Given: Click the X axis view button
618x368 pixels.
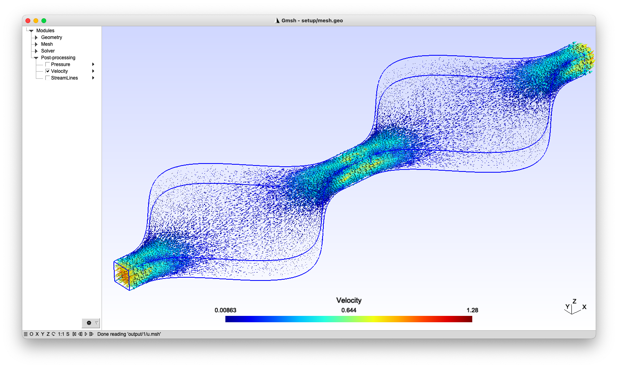Looking at the screenshot, I should (x=37, y=334).
